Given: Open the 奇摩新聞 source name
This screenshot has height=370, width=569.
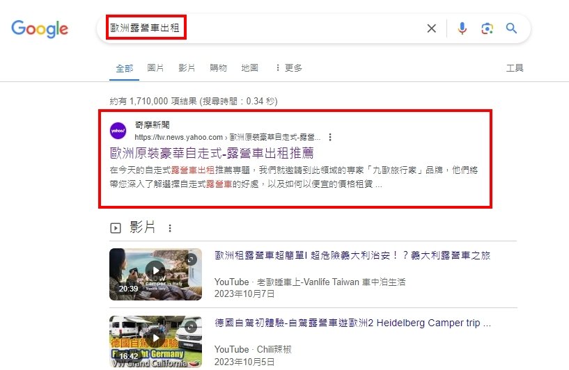Looking at the screenshot, I should [152, 125].
